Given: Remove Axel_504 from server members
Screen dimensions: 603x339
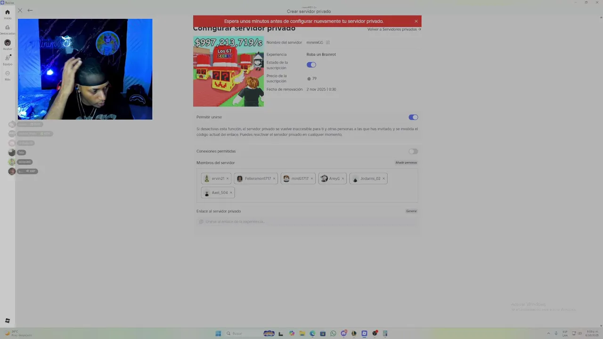Looking at the screenshot, I should coord(231,193).
